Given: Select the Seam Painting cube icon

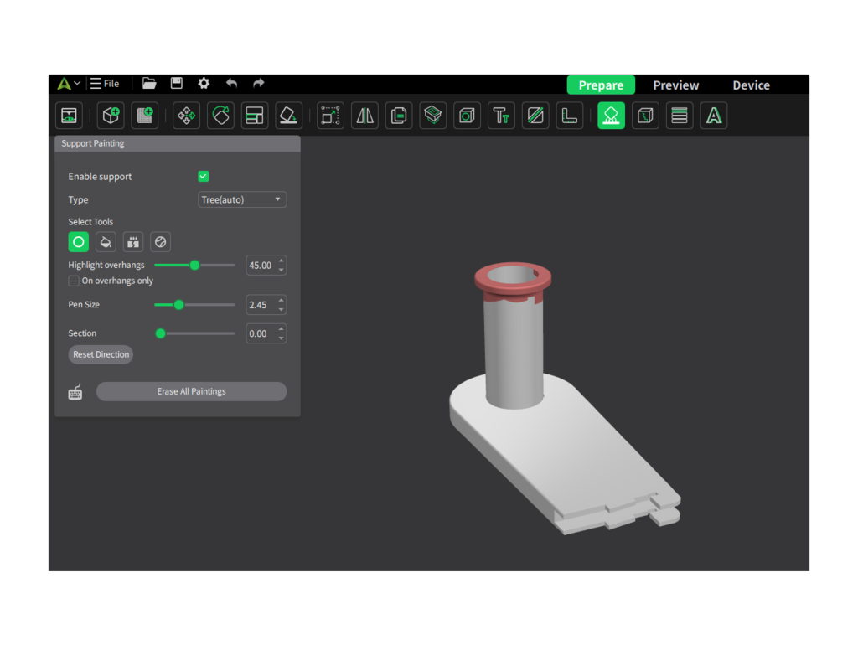Looking at the screenshot, I should pyautogui.click(x=645, y=116).
